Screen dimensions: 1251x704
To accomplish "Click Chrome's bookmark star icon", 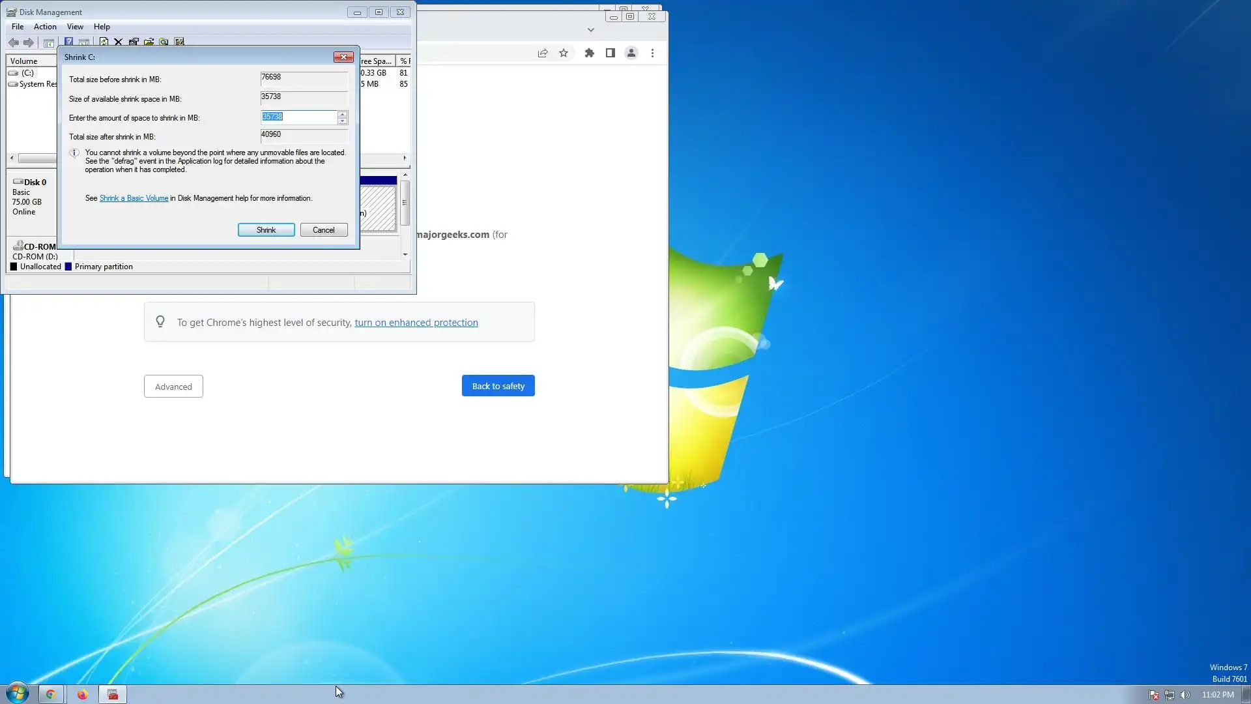I will click(x=564, y=53).
